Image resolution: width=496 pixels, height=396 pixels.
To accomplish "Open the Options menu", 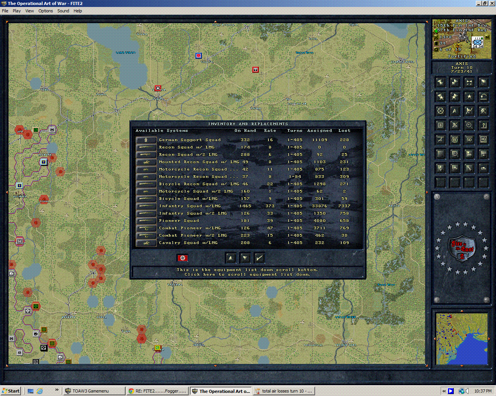I will [46, 11].
